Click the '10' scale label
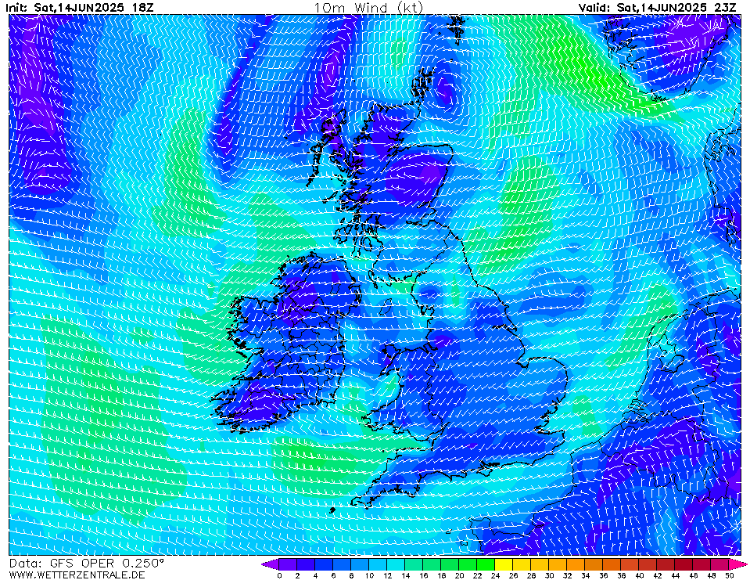 click(369, 575)
